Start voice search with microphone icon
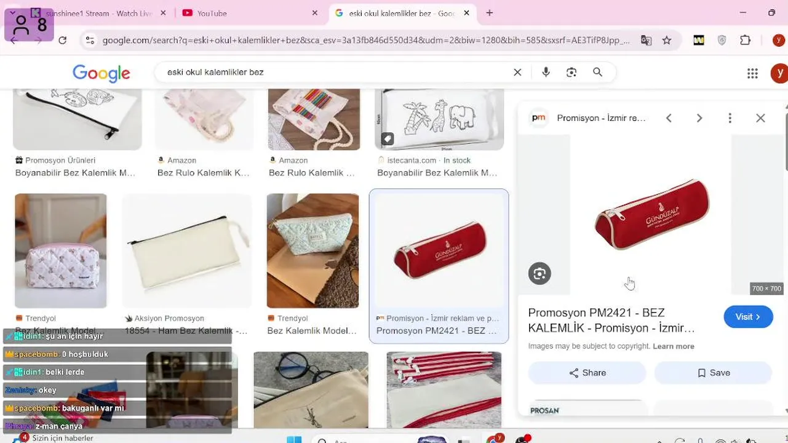Image resolution: width=788 pixels, height=443 pixels. coord(546,72)
